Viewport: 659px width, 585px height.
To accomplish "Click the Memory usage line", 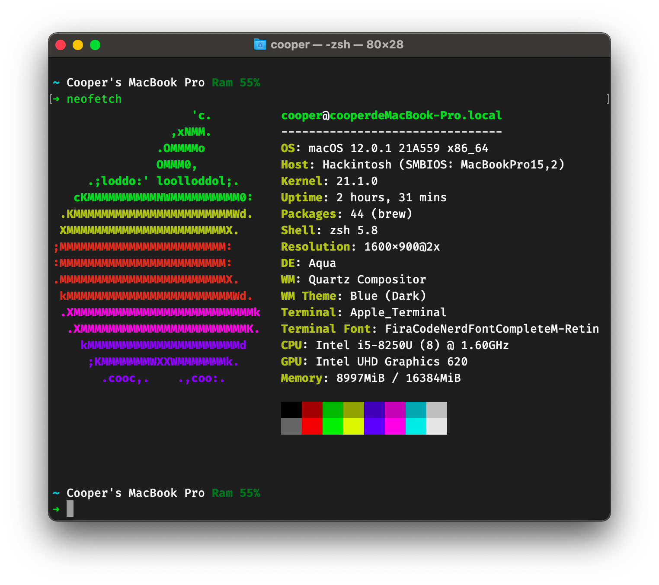I will click(371, 378).
